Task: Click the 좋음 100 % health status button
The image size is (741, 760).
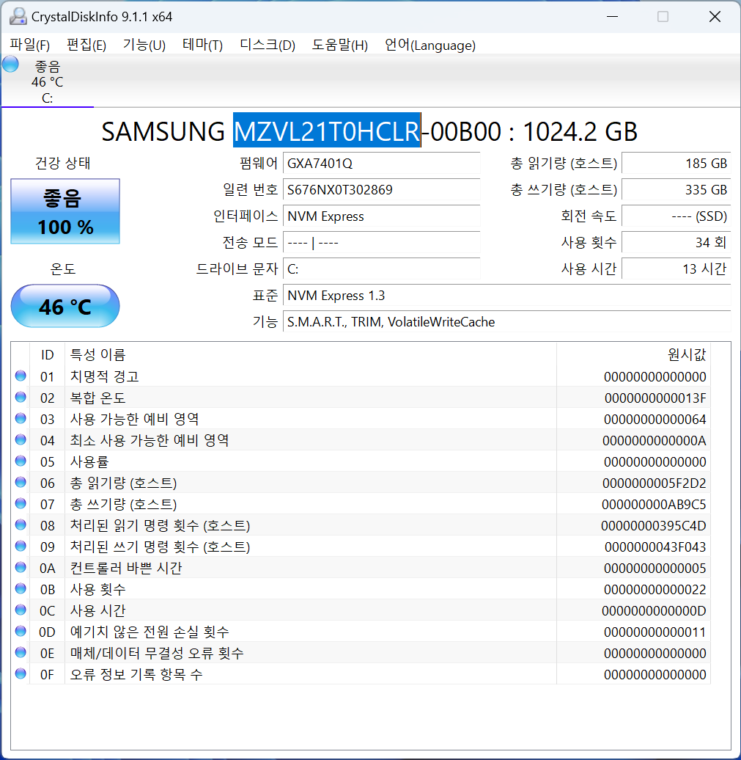Action: tap(65, 211)
